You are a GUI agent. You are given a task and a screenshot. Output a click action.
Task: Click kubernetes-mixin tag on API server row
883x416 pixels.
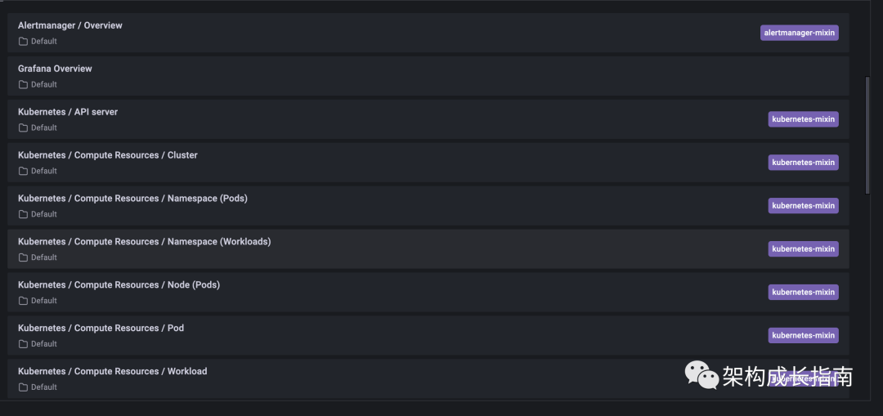803,119
